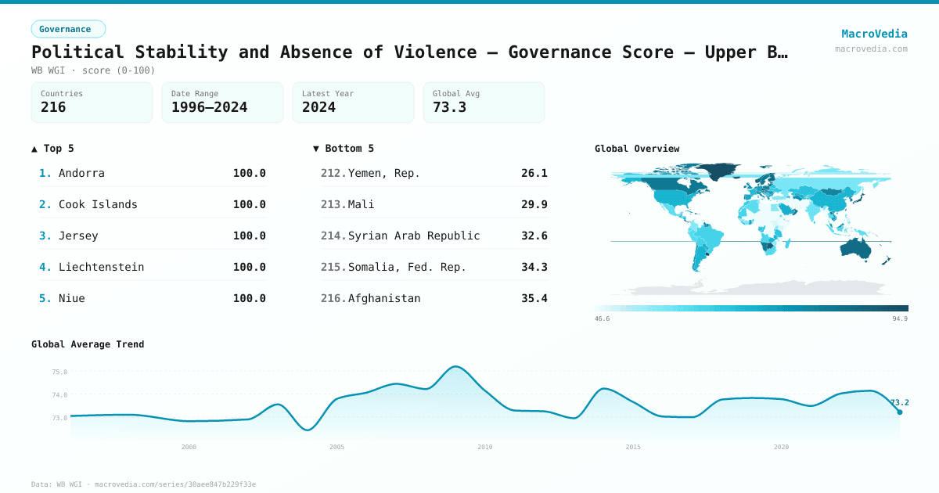Click the map color gradient legend bar
939x493 pixels.
(x=751, y=308)
